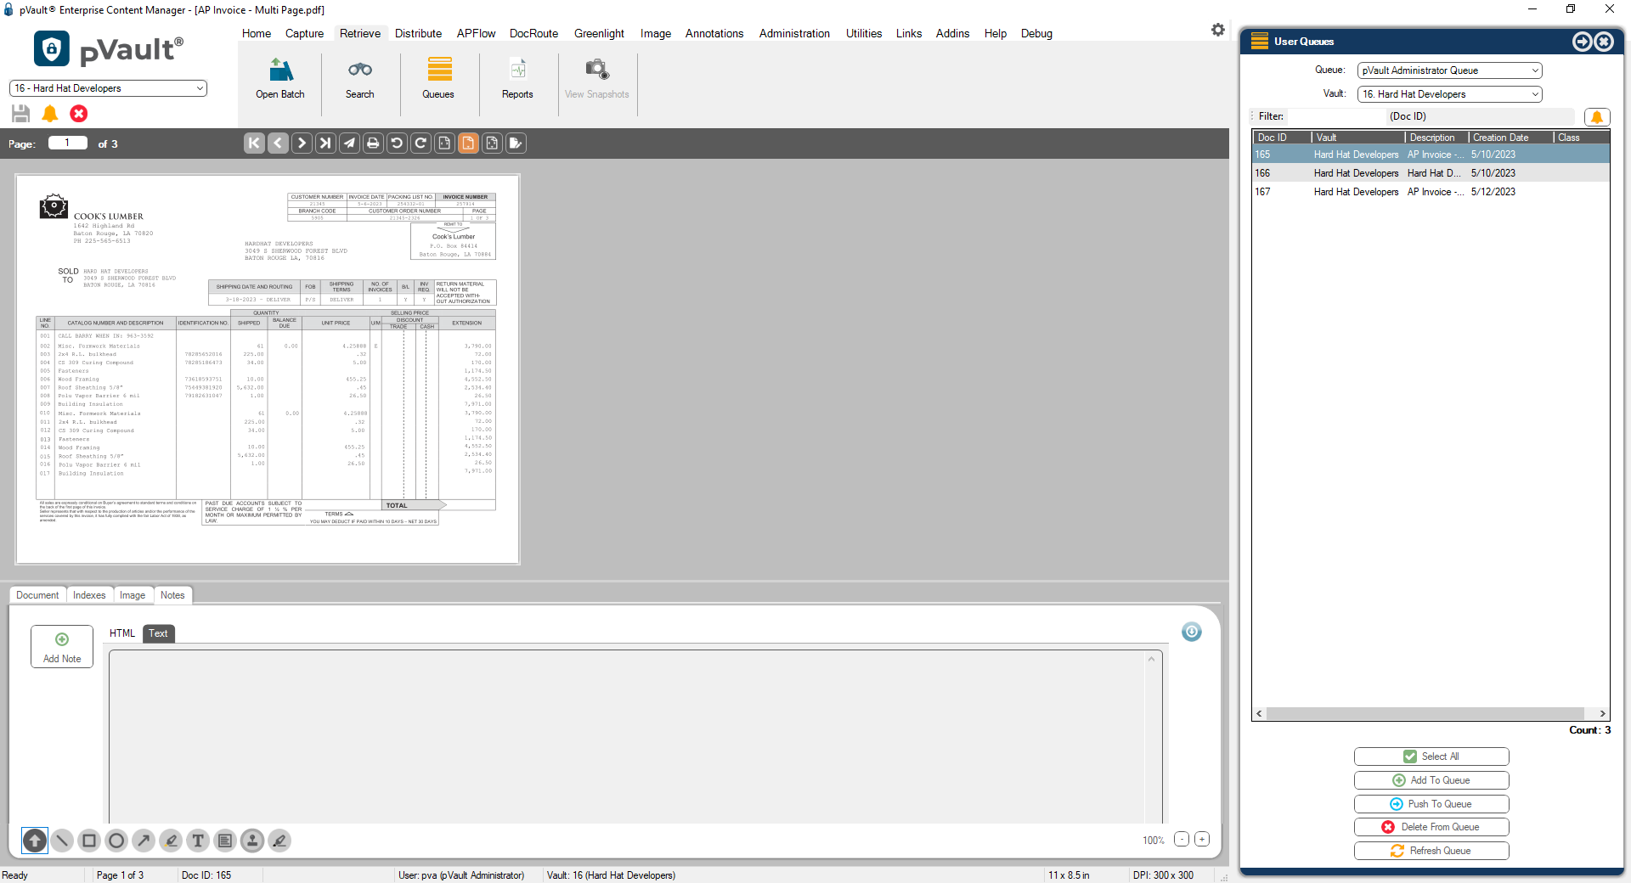Screen dimensions: 1631x883
Task: Open the Home menu
Action: pos(257,34)
